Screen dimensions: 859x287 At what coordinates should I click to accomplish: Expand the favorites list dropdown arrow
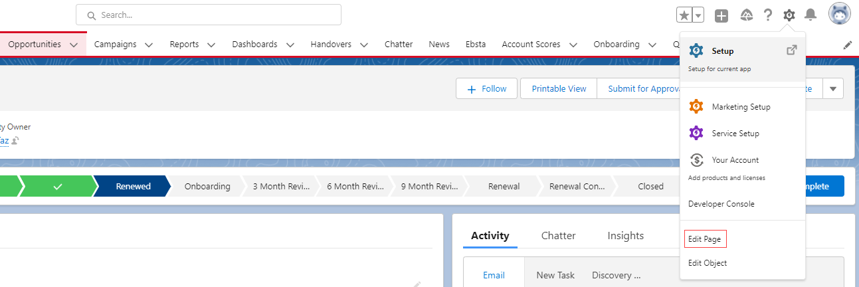point(698,15)
